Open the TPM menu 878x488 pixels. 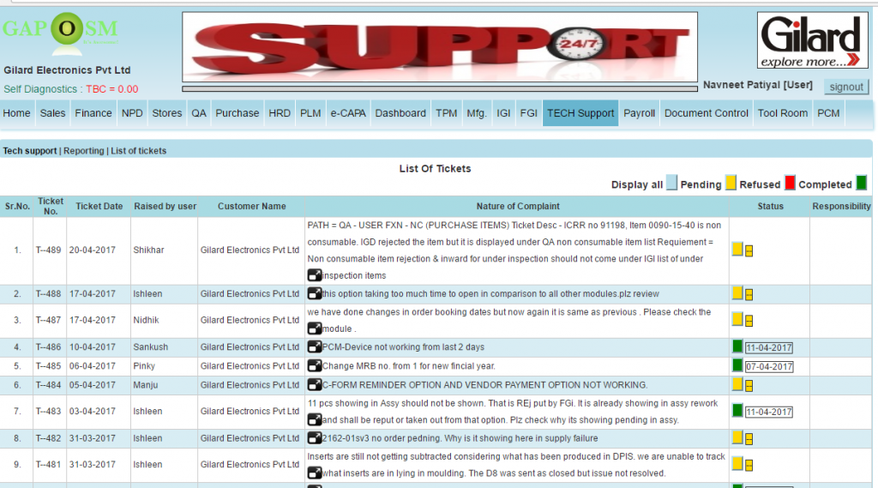446,113
